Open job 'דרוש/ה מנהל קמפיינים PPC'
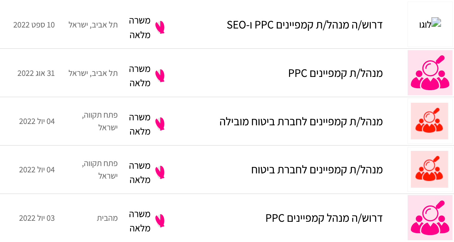The height and width of the screenshot is (242, 454). (324, 218)
